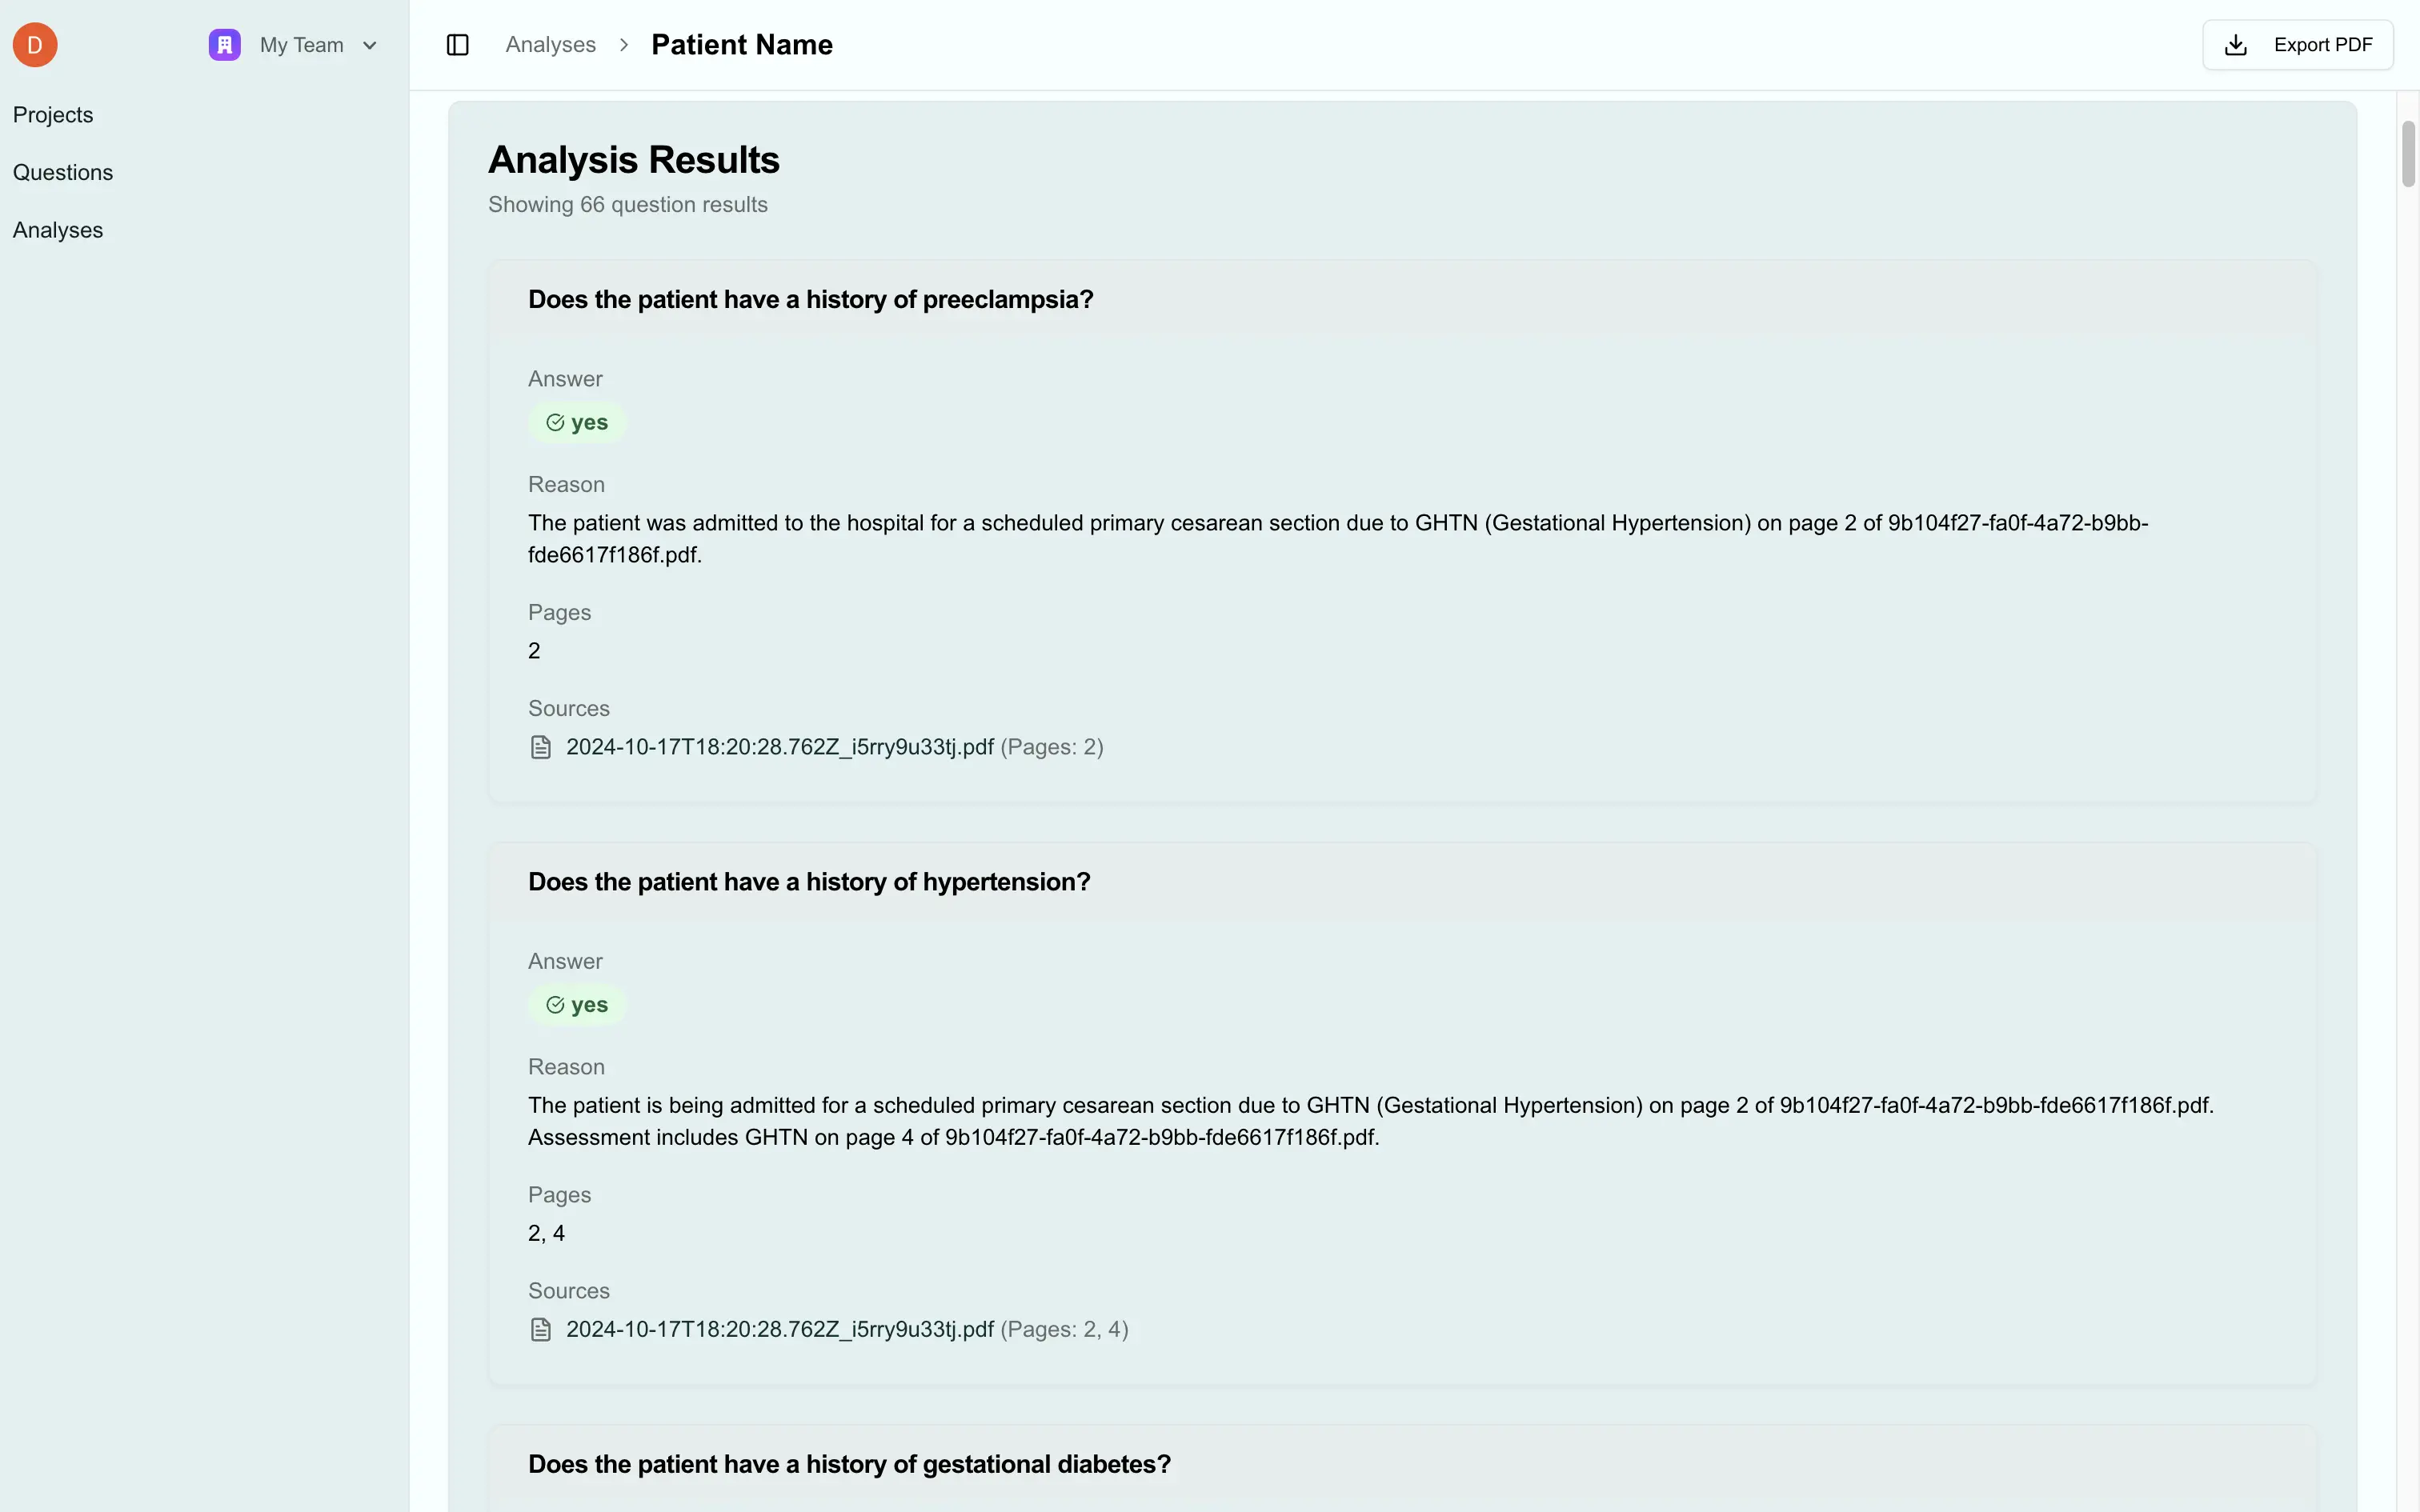Click the Export PDF button

pyautogui.click(x=2297, y=44)
